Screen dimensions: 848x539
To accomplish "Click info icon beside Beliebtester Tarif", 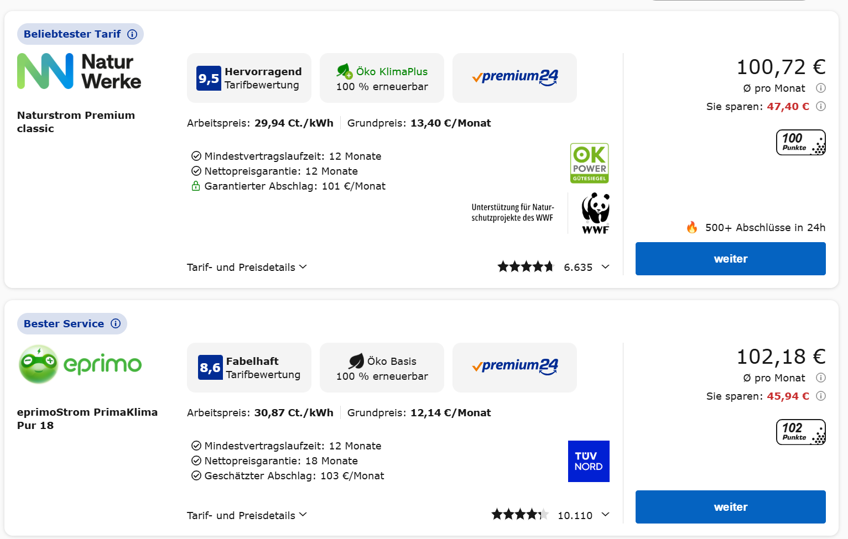I will click(132, 34).
